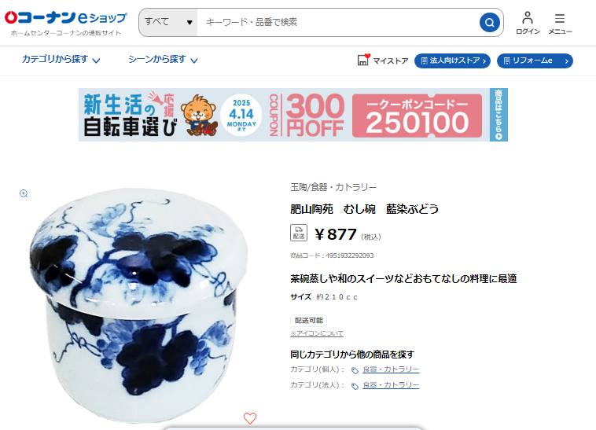Go to Kohnan e-shop home logo

click(66, 23)
